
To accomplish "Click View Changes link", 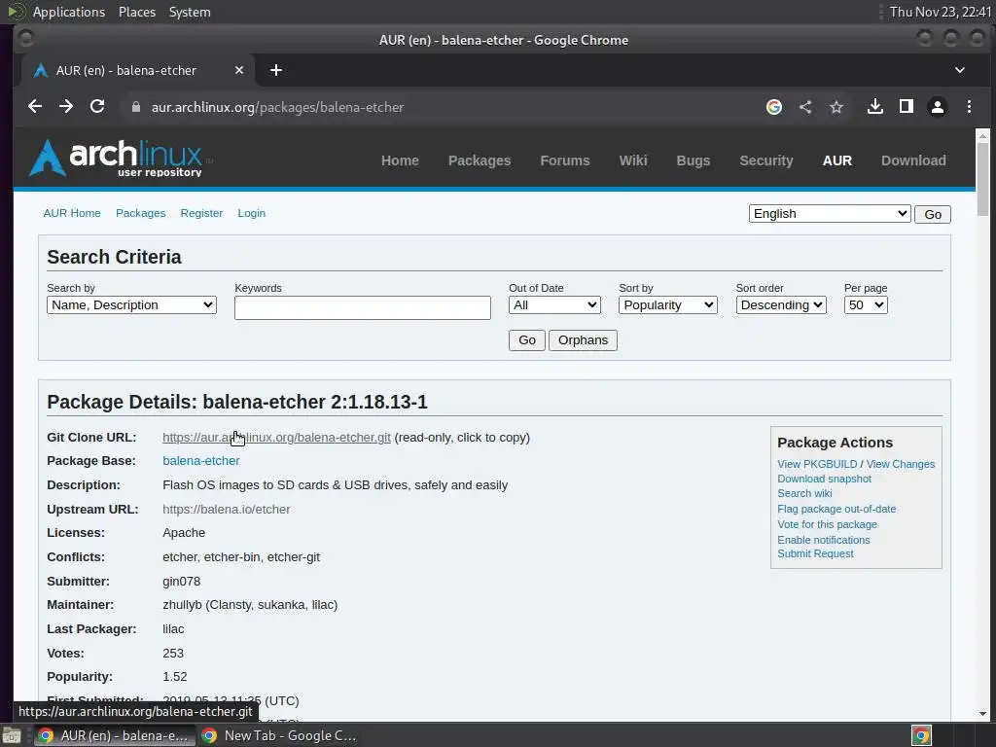I will pyautogui.click(x=900, y=464).
